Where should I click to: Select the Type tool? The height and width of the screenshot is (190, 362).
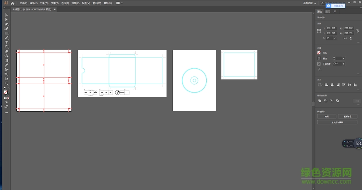coord(6,42)
